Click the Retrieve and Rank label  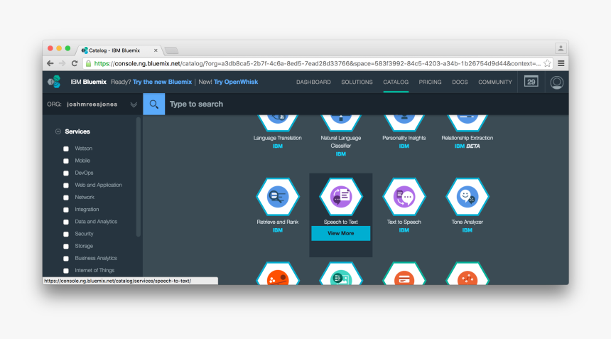(278, 222)
